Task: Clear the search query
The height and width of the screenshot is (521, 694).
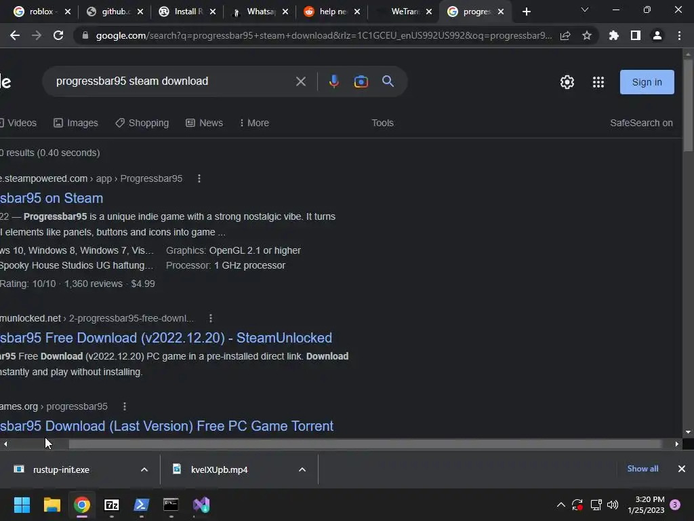Action: (x=301, y=81)
